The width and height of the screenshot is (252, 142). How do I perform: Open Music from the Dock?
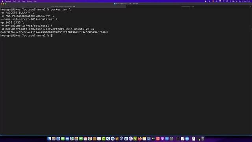tap(158, 138)
